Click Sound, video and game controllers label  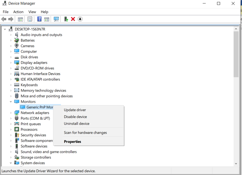pos(49,152)
